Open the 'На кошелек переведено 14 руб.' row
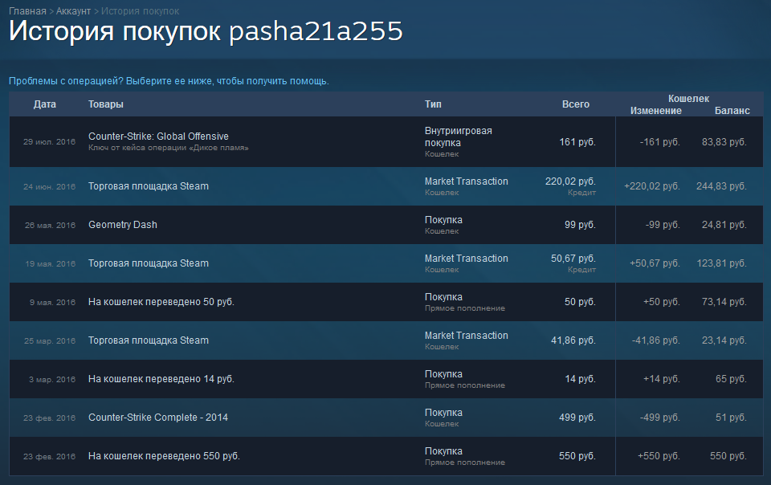Viewport: 771px width, 485px height. point(386,379)
